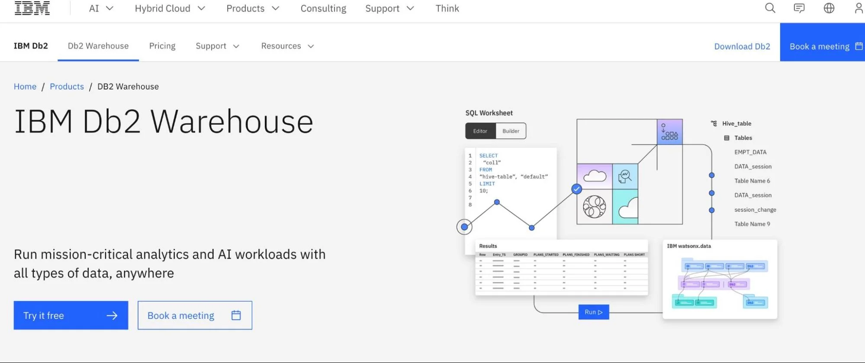Click the Home breadcrumb link
Screen dimensions: 865x363
[x=25, y=87]
